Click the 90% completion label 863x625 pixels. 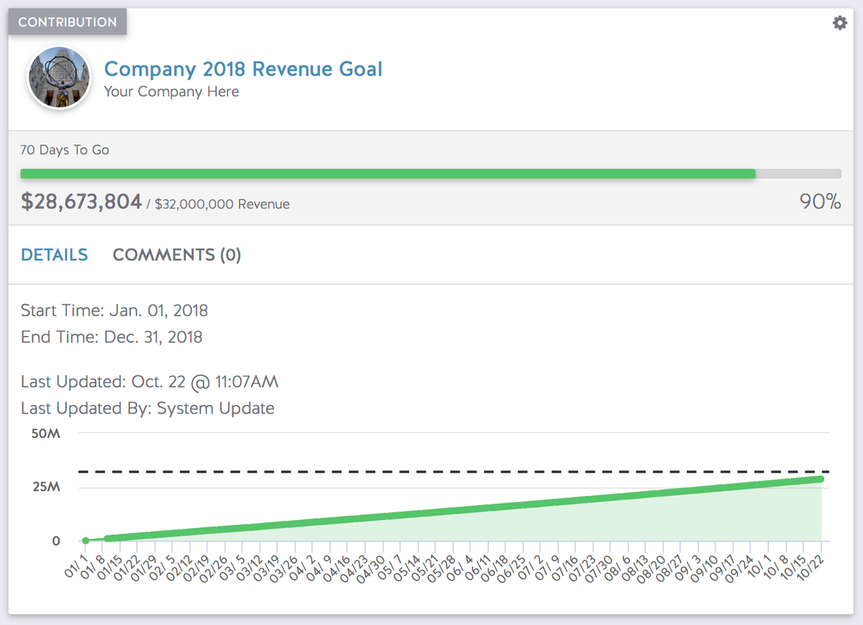tap(820, 202)
